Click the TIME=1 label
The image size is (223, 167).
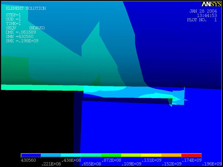click(13, 24)
